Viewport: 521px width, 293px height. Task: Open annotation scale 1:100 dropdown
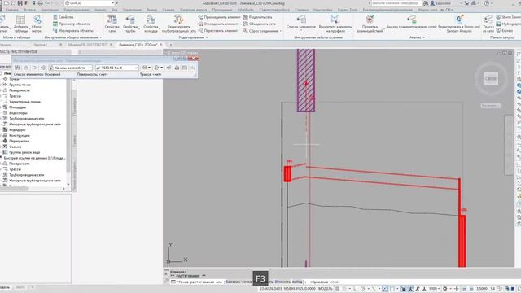(x=434, y=289)
